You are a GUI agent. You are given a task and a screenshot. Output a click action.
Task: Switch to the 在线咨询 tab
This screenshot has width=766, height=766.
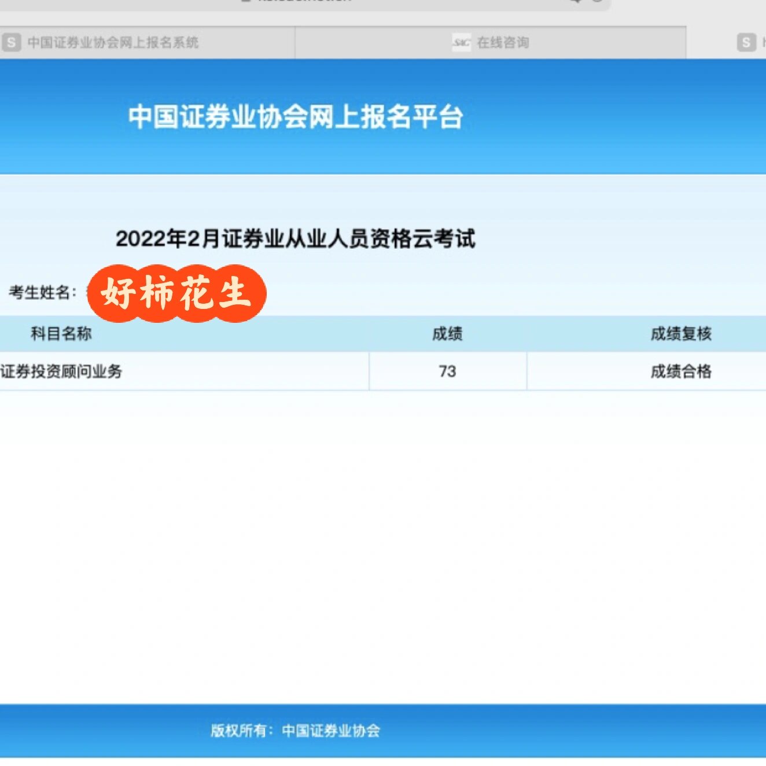tap(491, 42)
